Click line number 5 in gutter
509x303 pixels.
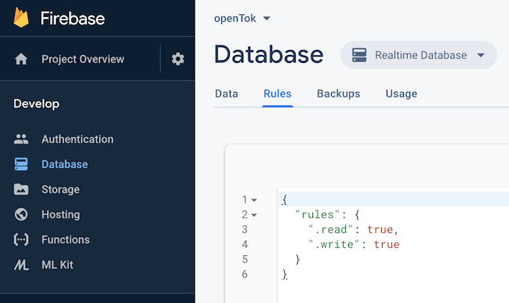tap(245, 259)
